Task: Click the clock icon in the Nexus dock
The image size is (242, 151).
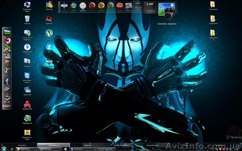Action: click(83, 5)
